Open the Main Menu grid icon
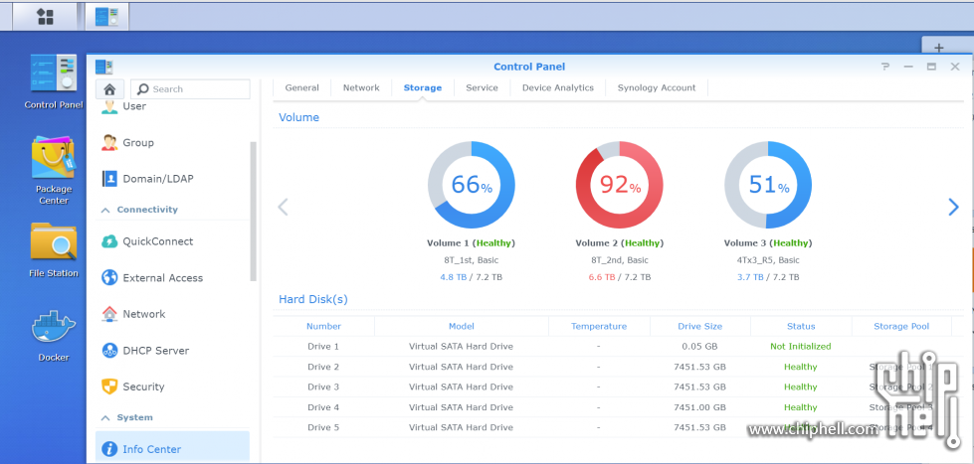 click(x=45, y=16)
